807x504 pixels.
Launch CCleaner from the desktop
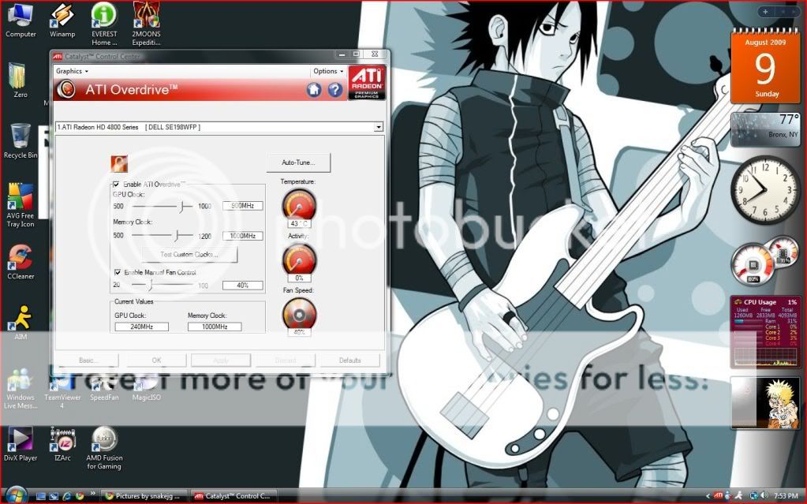coord(21,262)
